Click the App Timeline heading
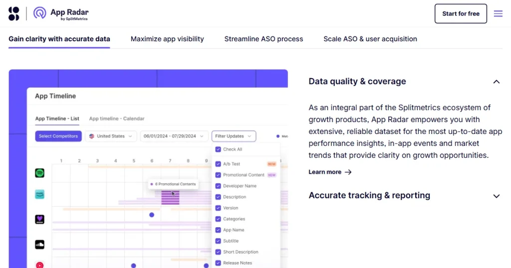 pyautogui.click(x=55, y=96)
